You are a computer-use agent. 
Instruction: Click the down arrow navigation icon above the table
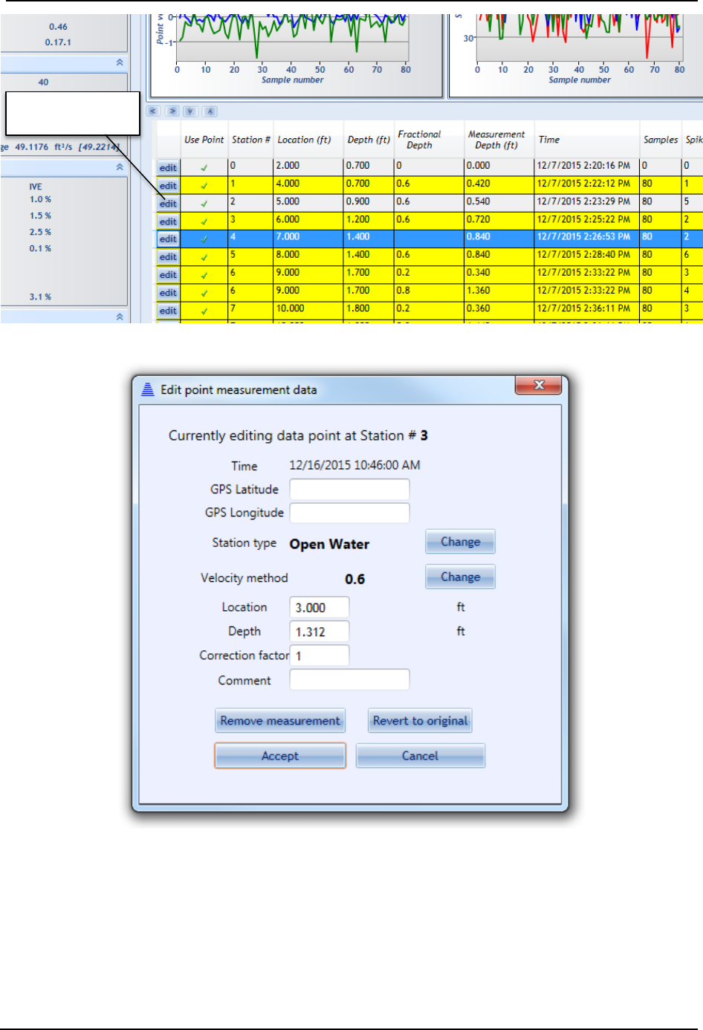(x=191, y=111)
